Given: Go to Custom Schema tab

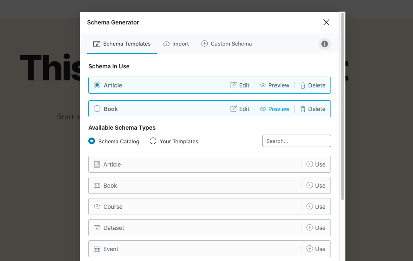Looking at the screenshot, I should pyautogui.click(x=226, y=43).
